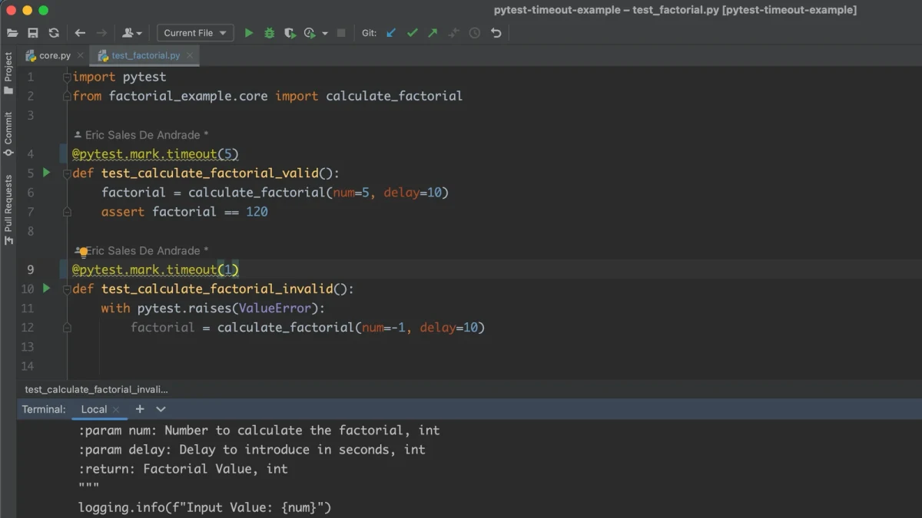922x518 pixels.
Task: Fold the test_calculate_factorial_invalid function on line 10
Action: coord(67,289)
